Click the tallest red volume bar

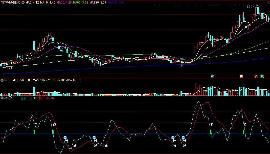pyautogui.click(x=196, y=89)
